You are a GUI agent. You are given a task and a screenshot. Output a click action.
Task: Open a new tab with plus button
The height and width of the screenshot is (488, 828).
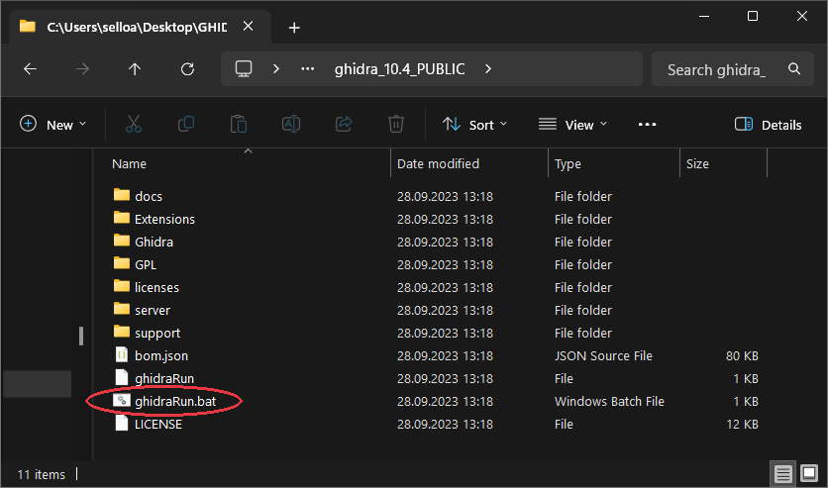pos(295,28)
